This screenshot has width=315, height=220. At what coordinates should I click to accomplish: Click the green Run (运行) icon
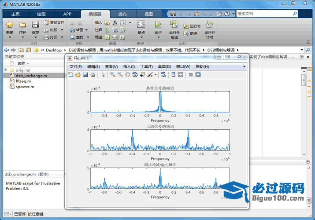pos(158,24)
